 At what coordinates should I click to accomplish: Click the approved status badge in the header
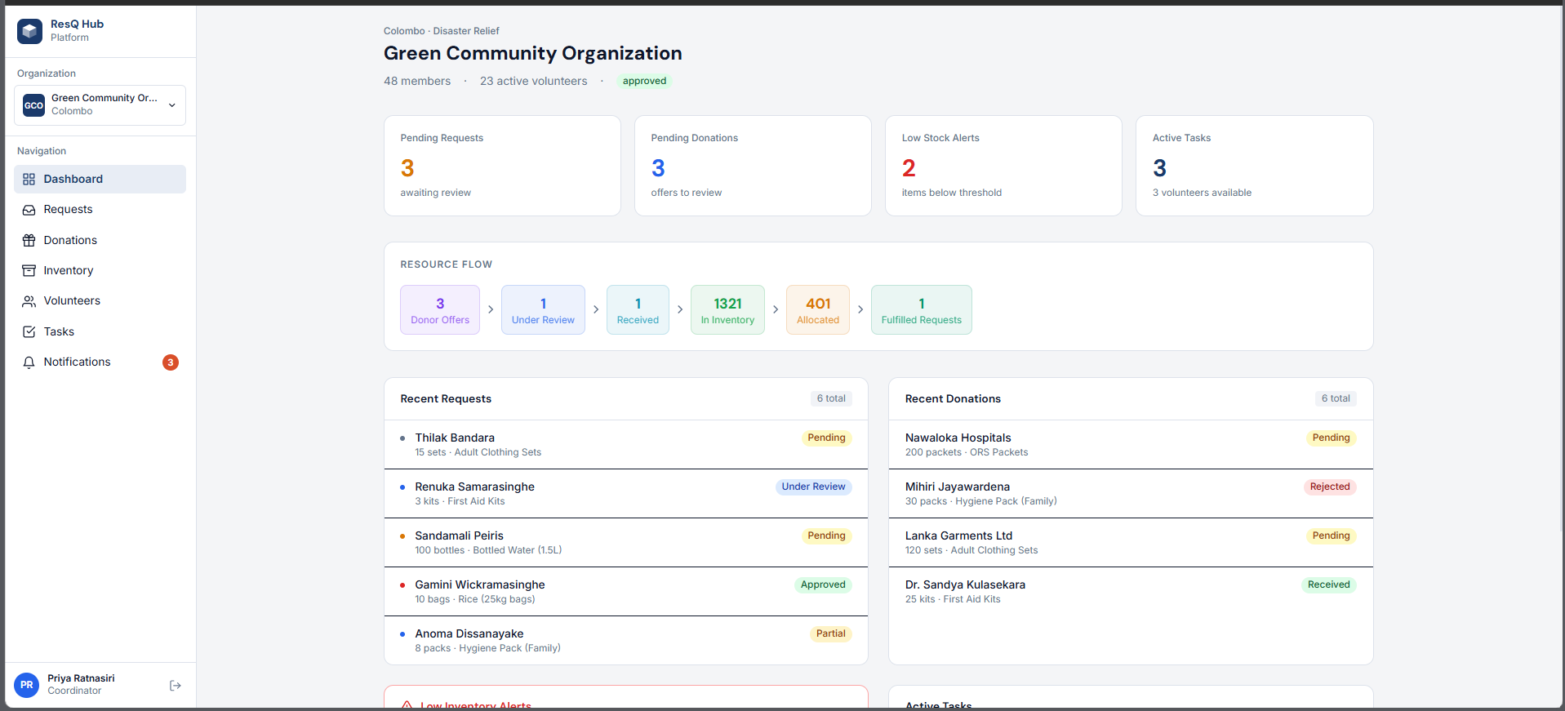pyautogui.click(x=644, y=81)
